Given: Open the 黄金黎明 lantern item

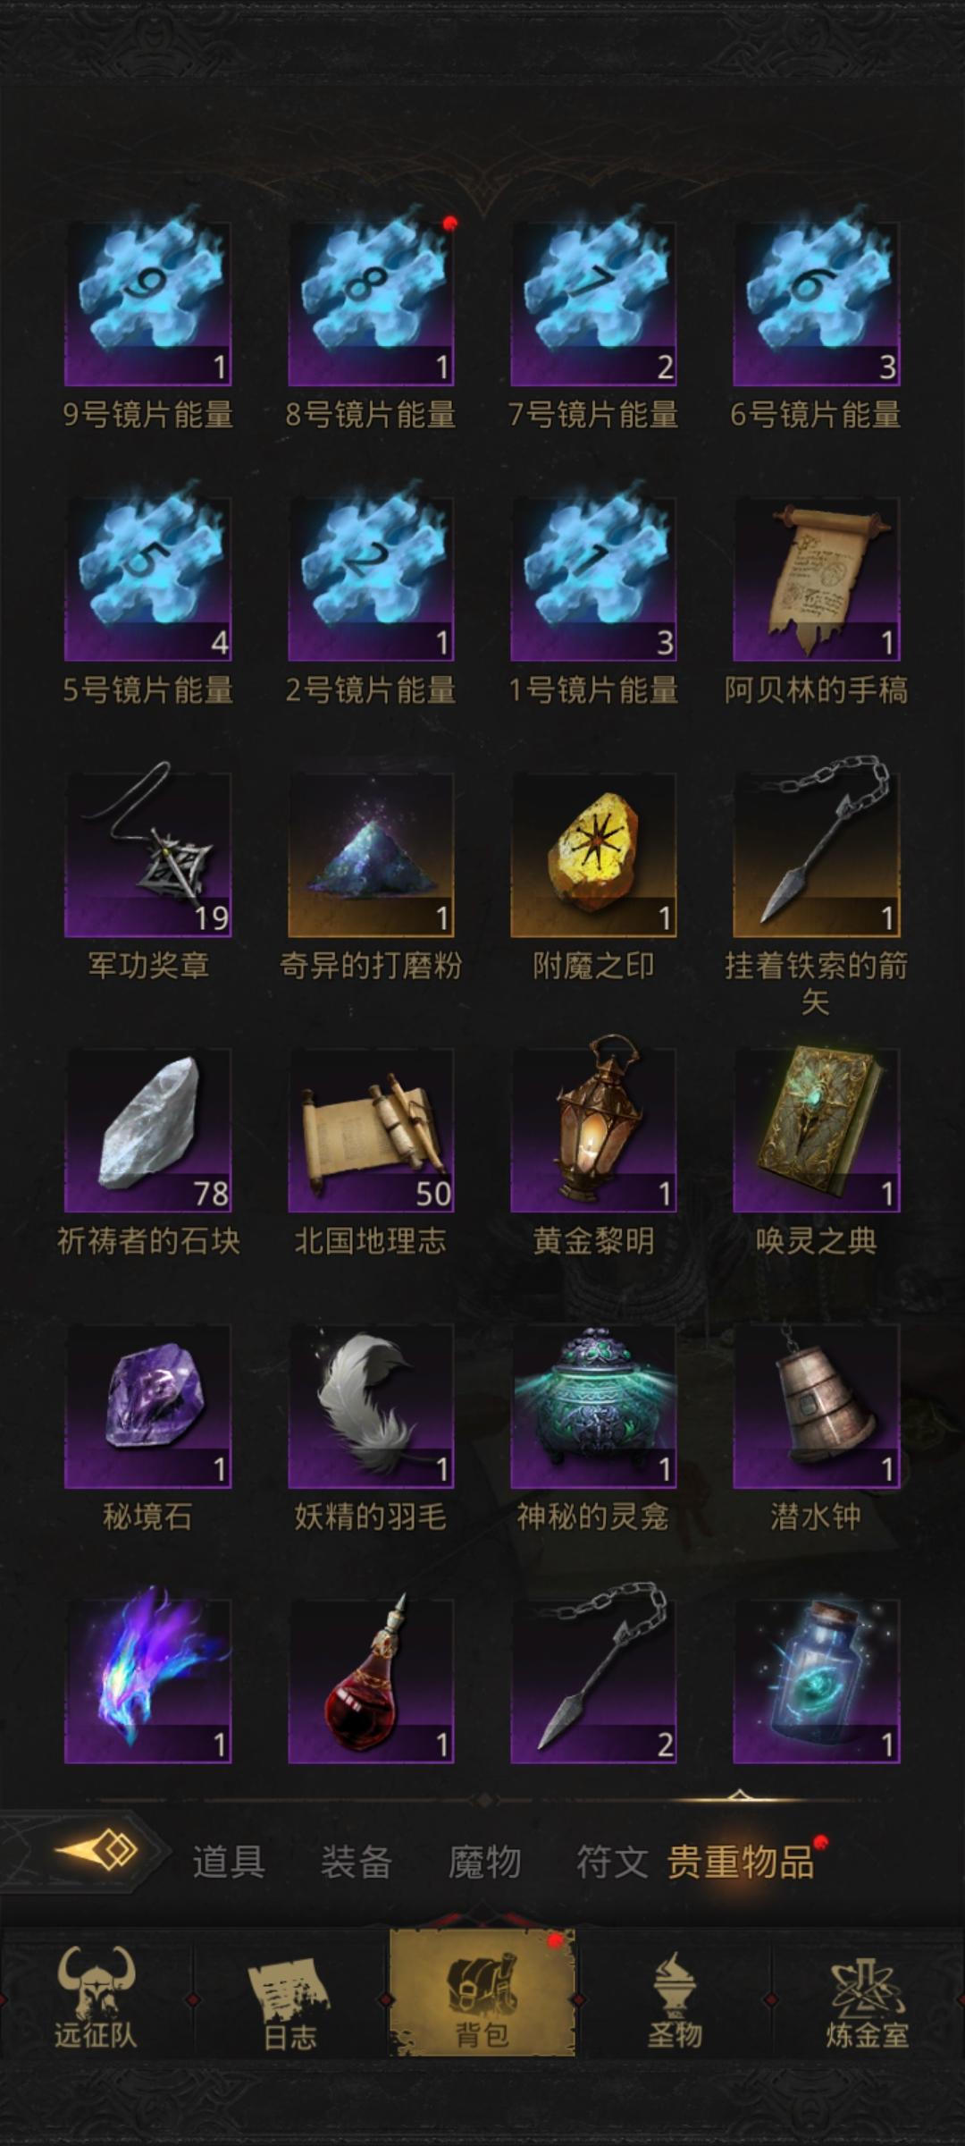Looking at the screenshot, I should click(593, 1130).
